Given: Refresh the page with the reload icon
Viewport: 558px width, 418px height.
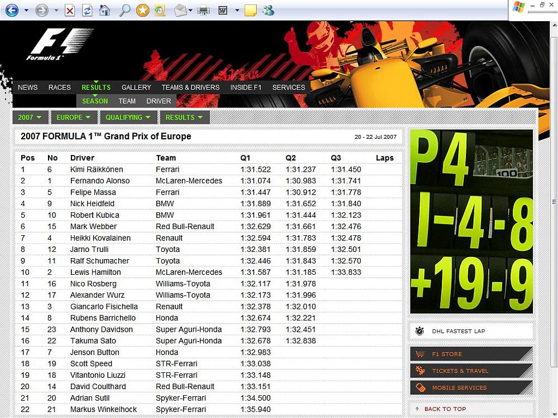Looking at the screenshot, I should [87, 10].
